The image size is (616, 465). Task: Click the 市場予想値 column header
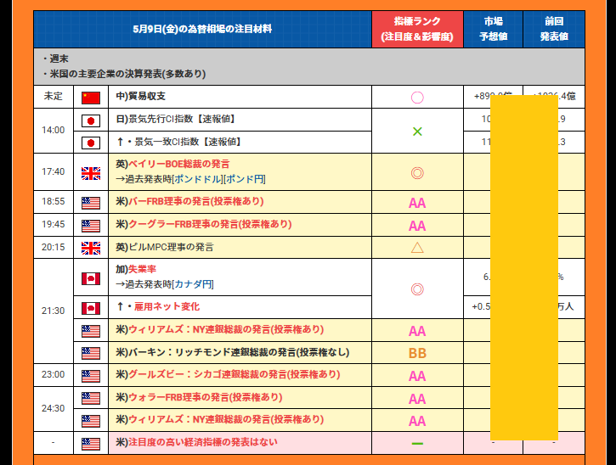493,29
